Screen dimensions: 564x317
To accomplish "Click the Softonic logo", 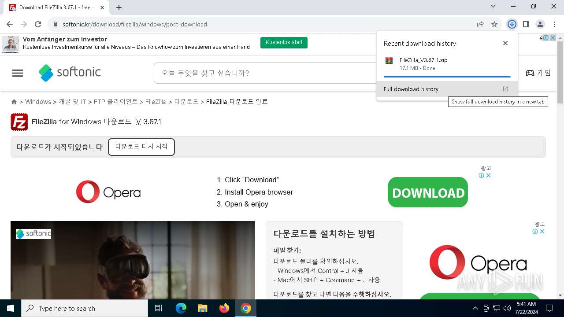I will tap(70, 73).
